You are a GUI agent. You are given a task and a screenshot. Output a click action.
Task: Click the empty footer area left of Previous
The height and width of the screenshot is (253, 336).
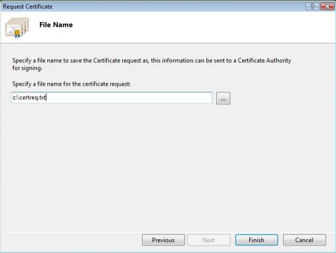(x=70, y=240)
